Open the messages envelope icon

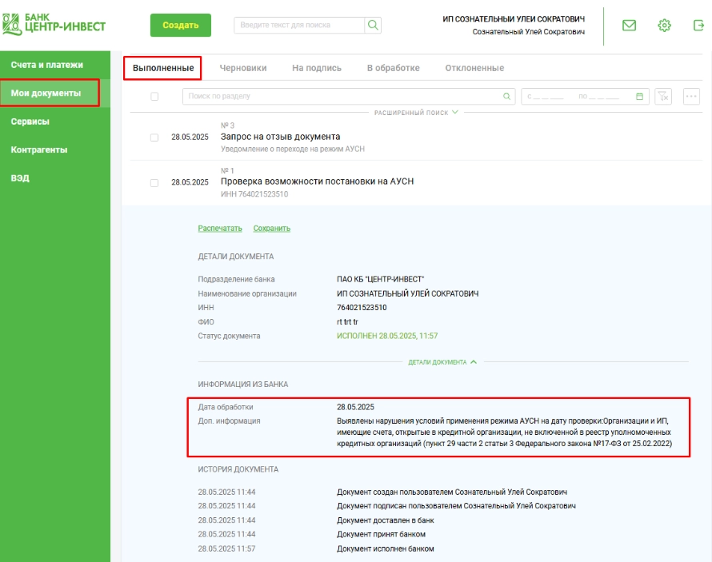click(x=629, y=26)
